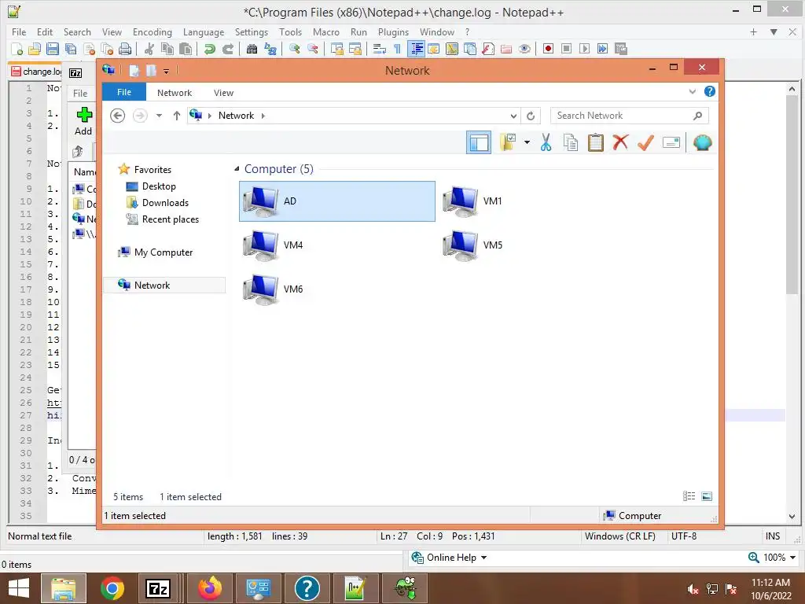805x604 pixels.
Task: Click the shell icon in Network toolbar
Action: point(702,142)
